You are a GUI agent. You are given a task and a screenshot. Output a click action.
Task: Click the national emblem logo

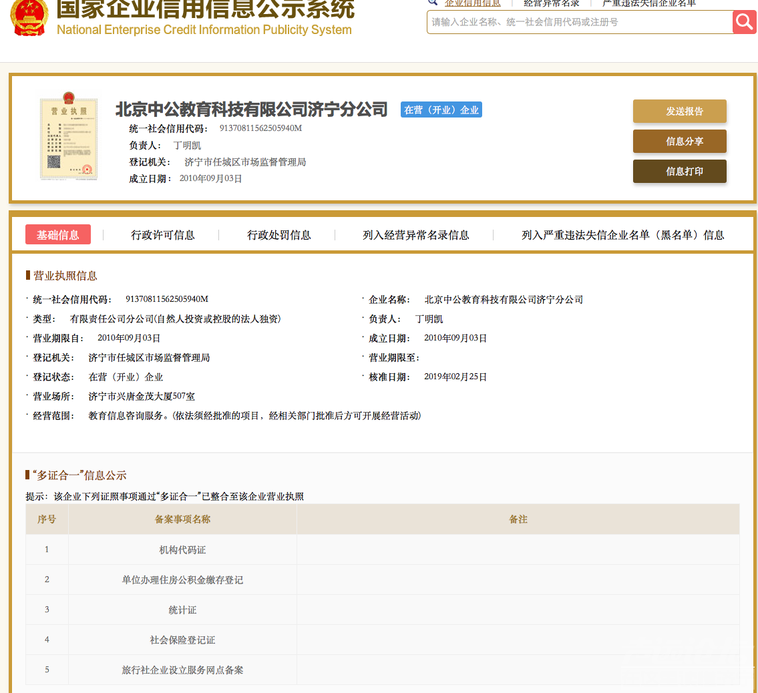[29, 17]
